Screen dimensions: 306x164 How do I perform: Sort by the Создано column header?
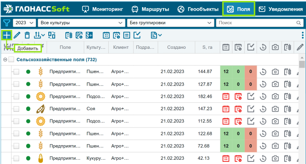click(x=176, y=47)
